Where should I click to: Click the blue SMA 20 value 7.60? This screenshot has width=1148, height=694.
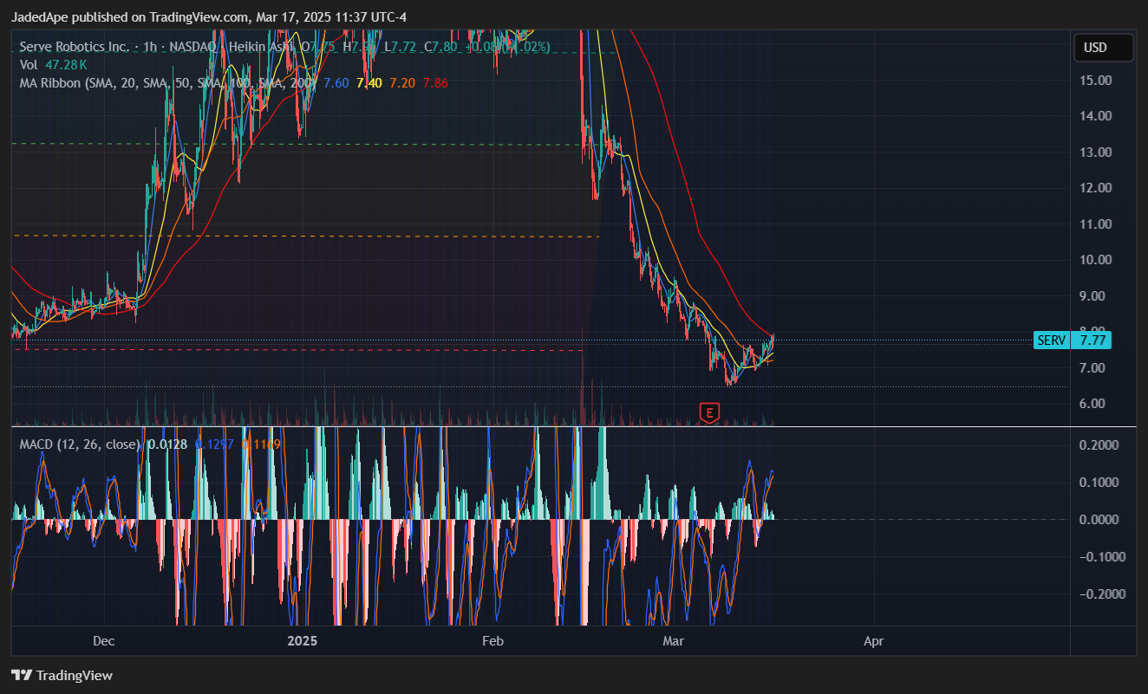click(x=336, y=82)
